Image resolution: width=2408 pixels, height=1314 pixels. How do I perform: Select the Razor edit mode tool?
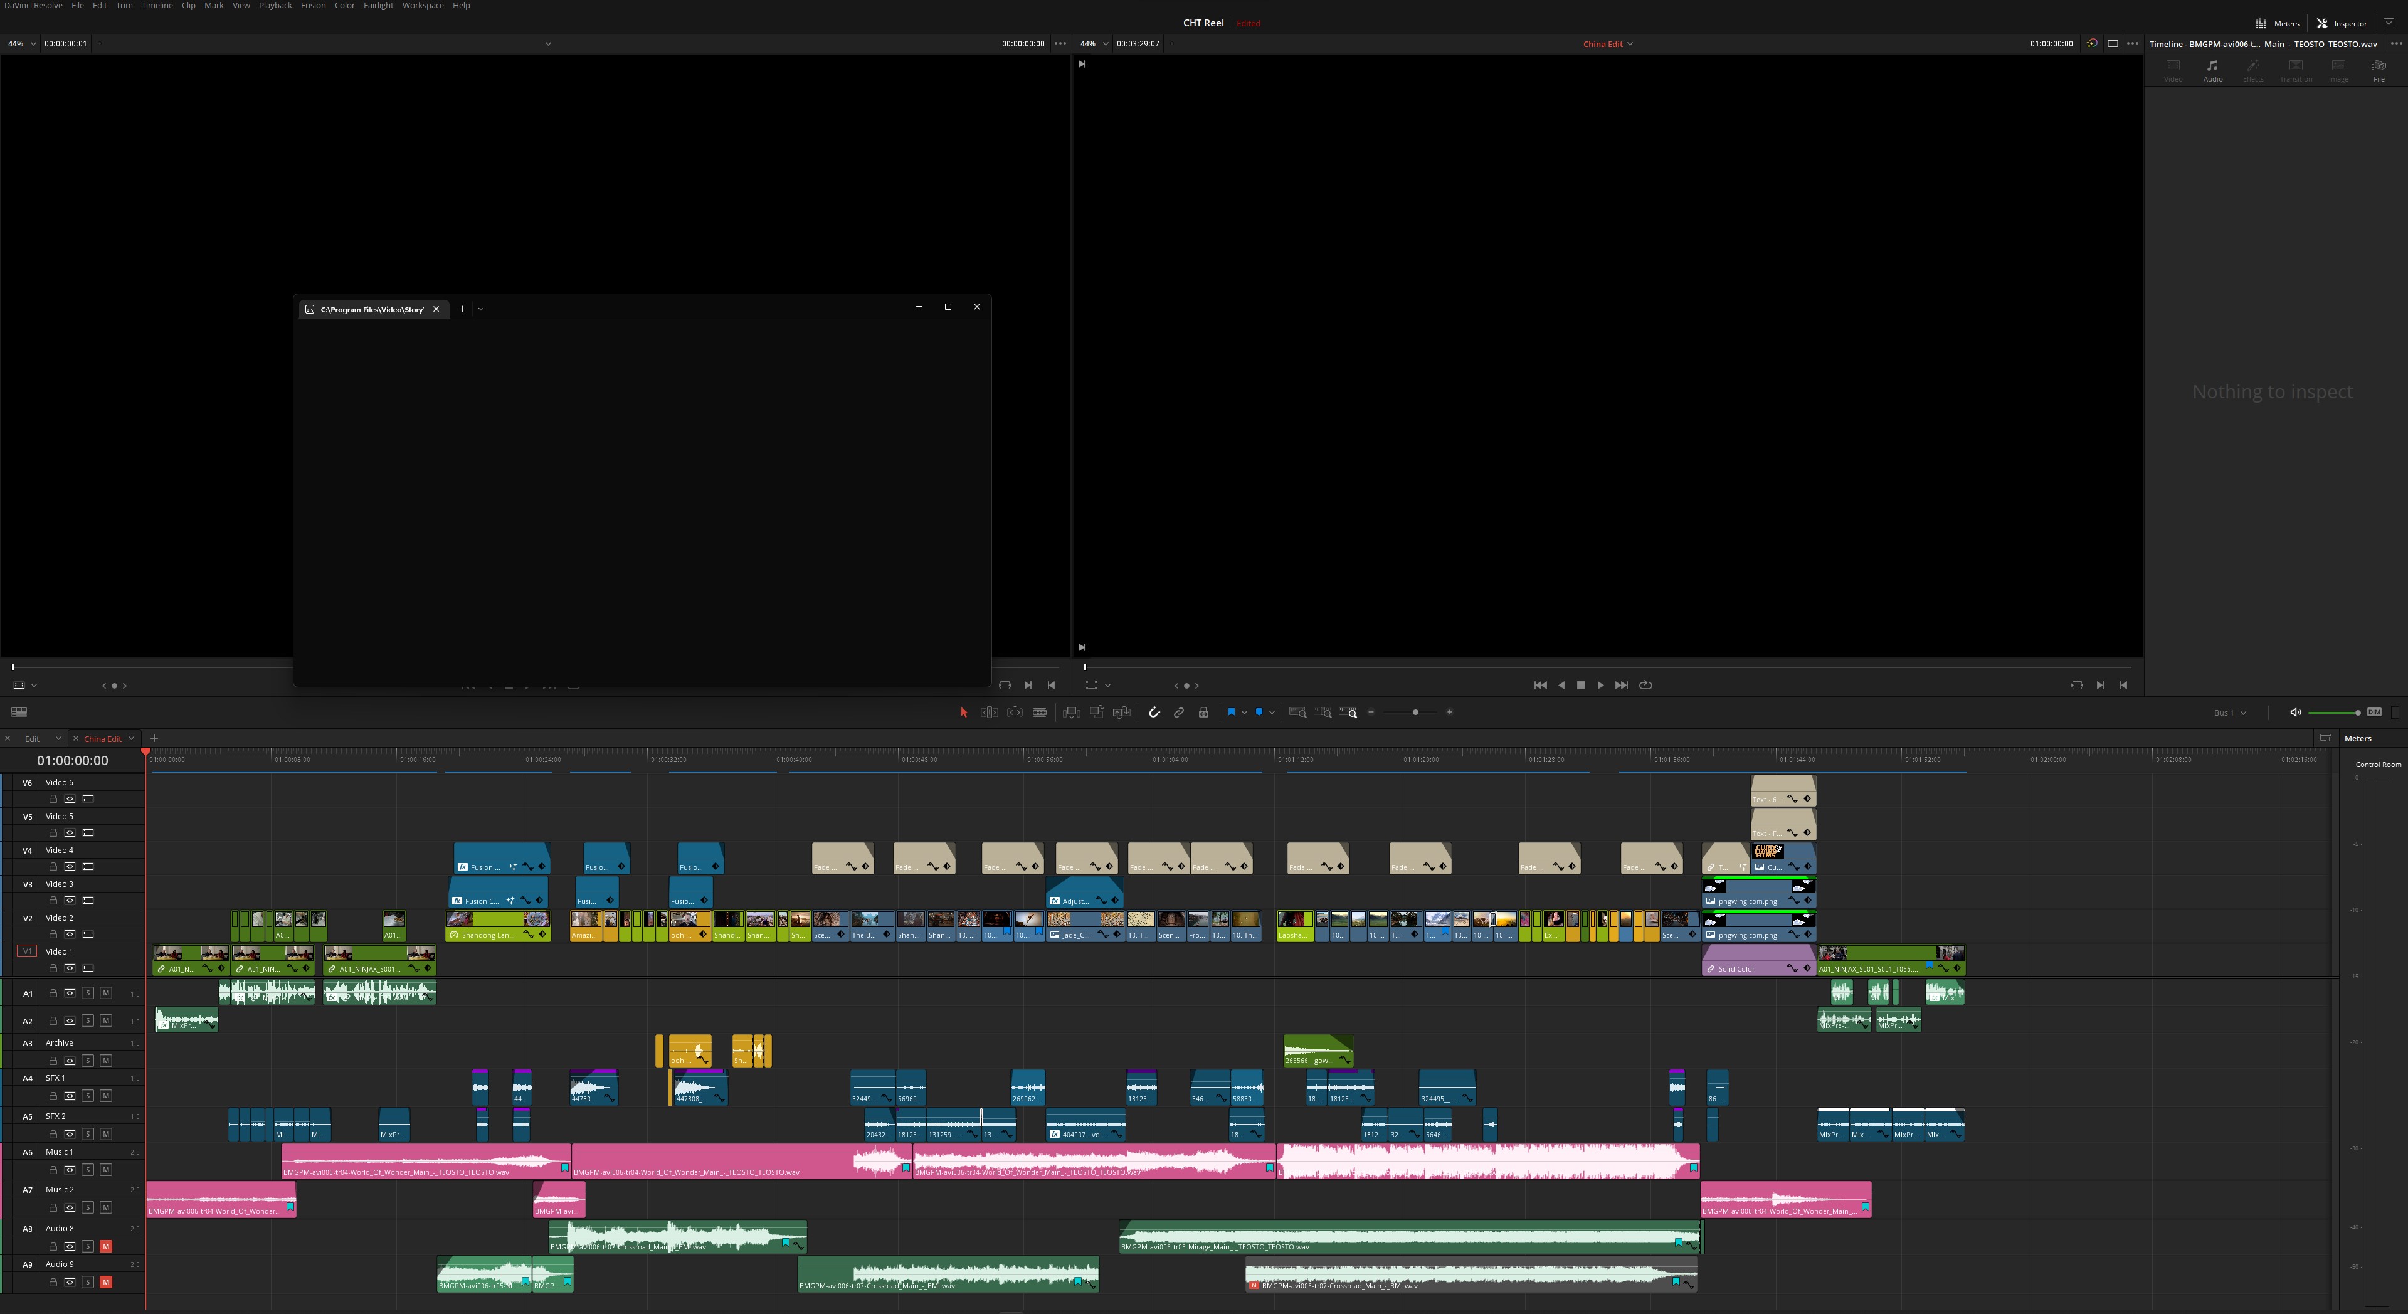point(1040,713)
